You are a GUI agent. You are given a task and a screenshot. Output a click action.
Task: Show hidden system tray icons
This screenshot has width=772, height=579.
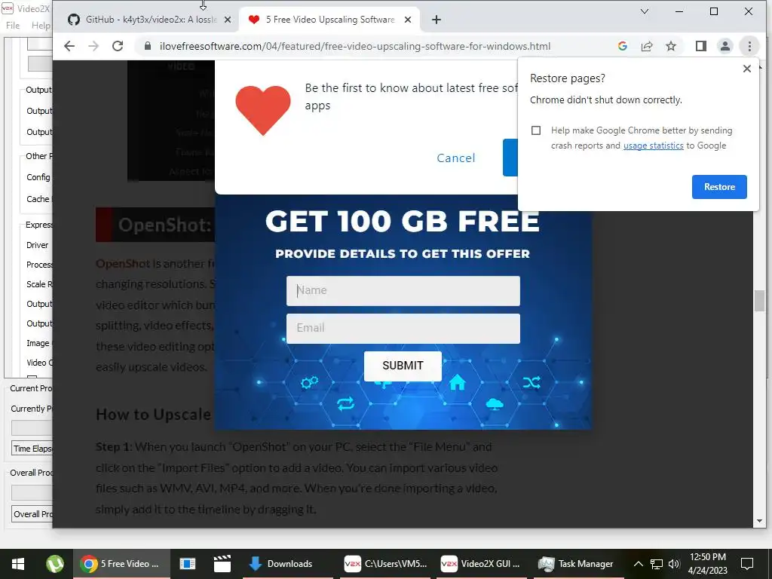(x=638, y=564)
